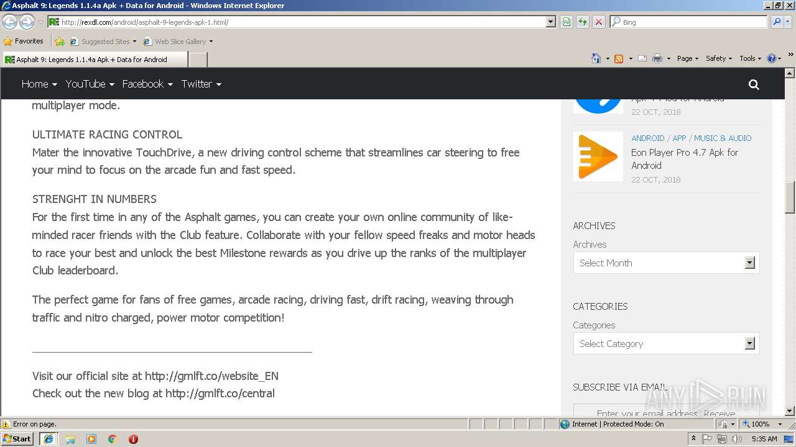Click the red Opera taskbar icon
Image resolution: width=796 pixels, height=447 pixels.
[x=133, y=439]
